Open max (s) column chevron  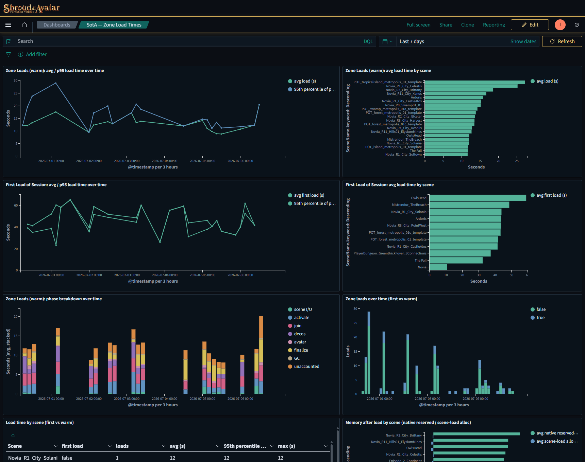[326, 446]
